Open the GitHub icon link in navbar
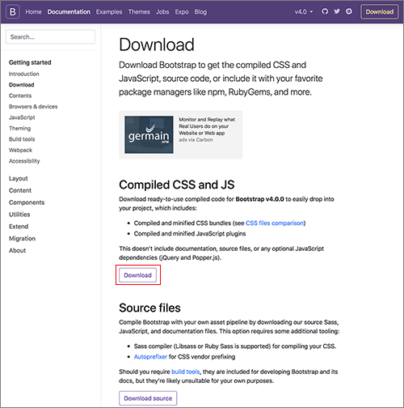This screenshot has width=404, height=408. click(x=325, y=11)
